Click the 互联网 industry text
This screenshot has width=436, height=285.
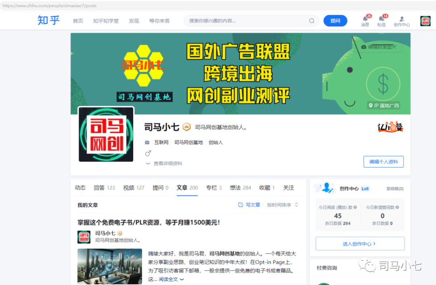pyautogui.click(x=161, y=142)
